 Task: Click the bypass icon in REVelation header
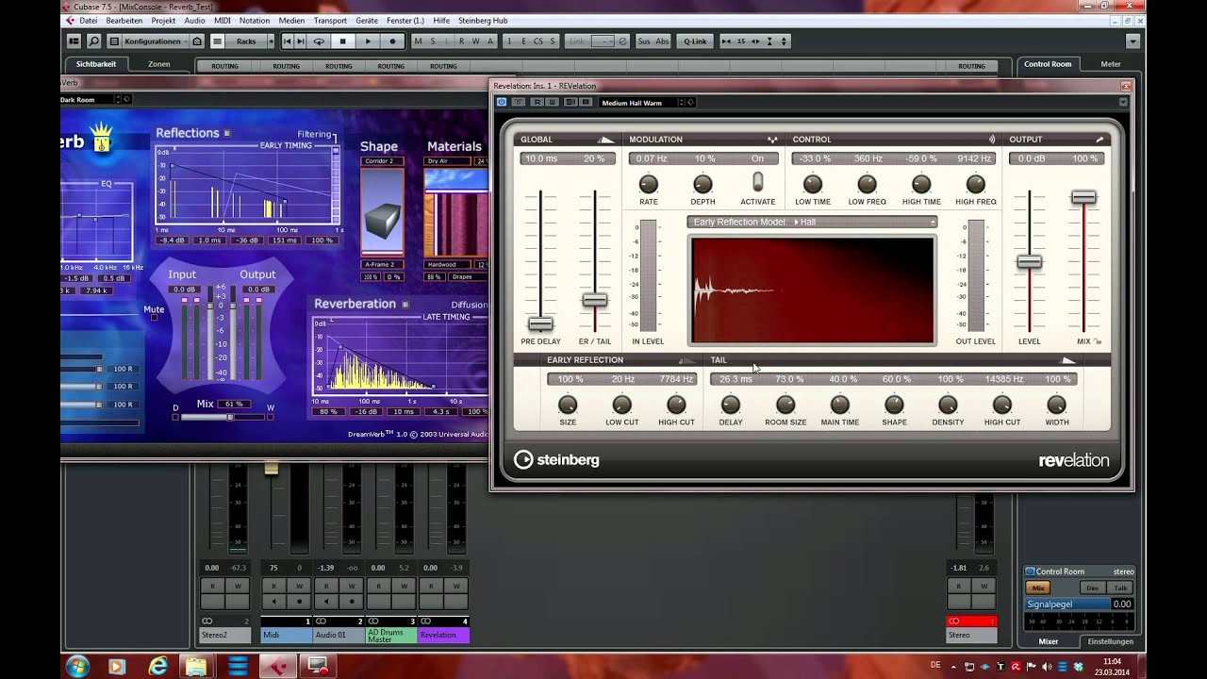point(518,102)
